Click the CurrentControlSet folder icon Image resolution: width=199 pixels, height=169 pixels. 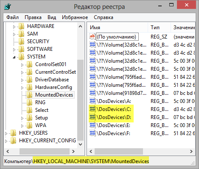30,72
